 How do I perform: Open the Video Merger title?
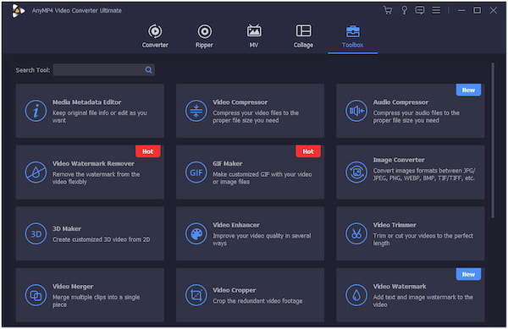(x=73, y=287)
